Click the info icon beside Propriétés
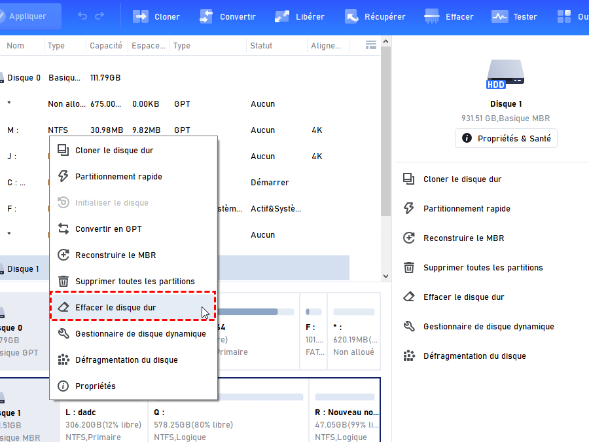 pos(63,386)
